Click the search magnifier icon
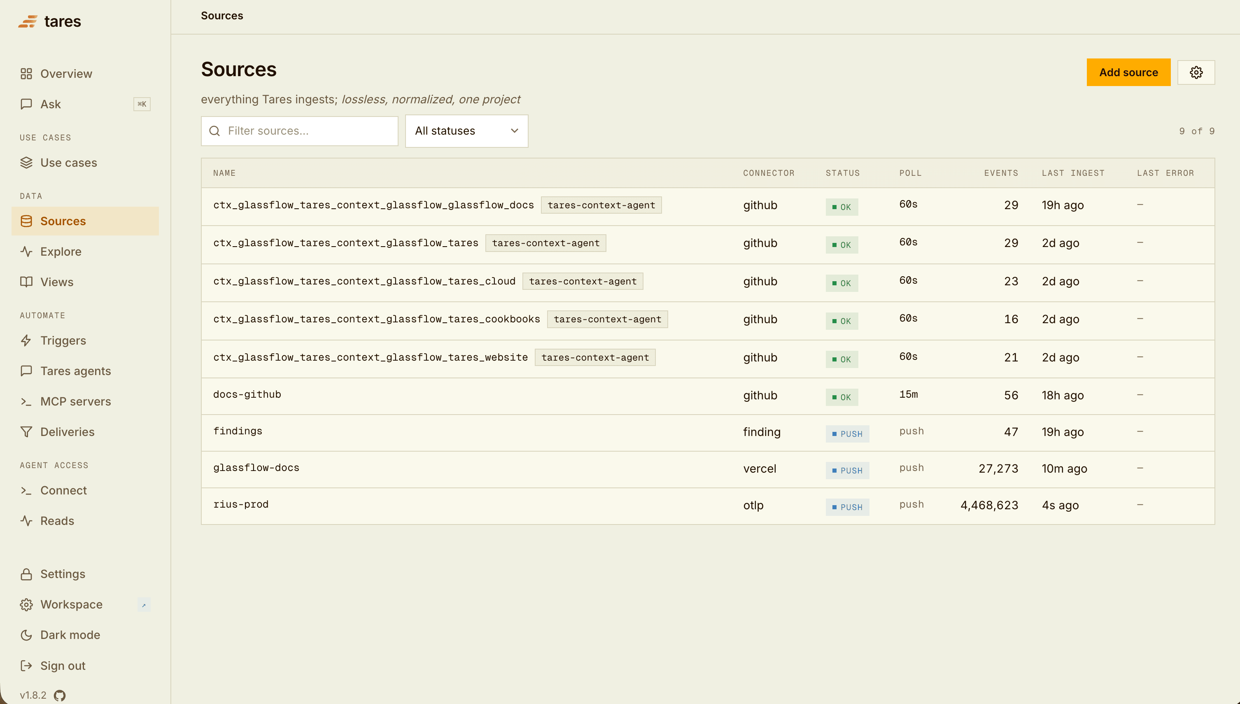The image size is (1240, 704). pos(214,131)
